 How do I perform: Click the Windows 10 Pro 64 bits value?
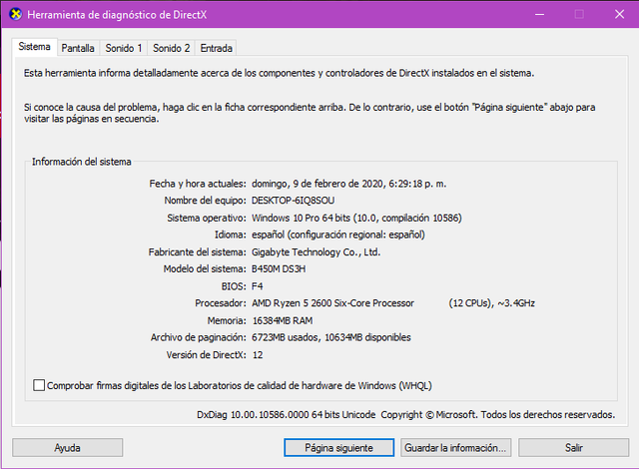[356, 218]
